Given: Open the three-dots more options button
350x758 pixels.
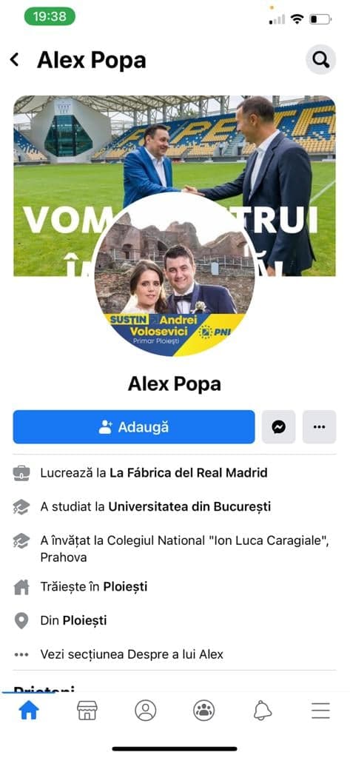Looking at the screenshot, I should point(319,427).
